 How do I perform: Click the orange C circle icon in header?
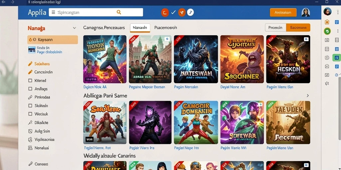165,13
